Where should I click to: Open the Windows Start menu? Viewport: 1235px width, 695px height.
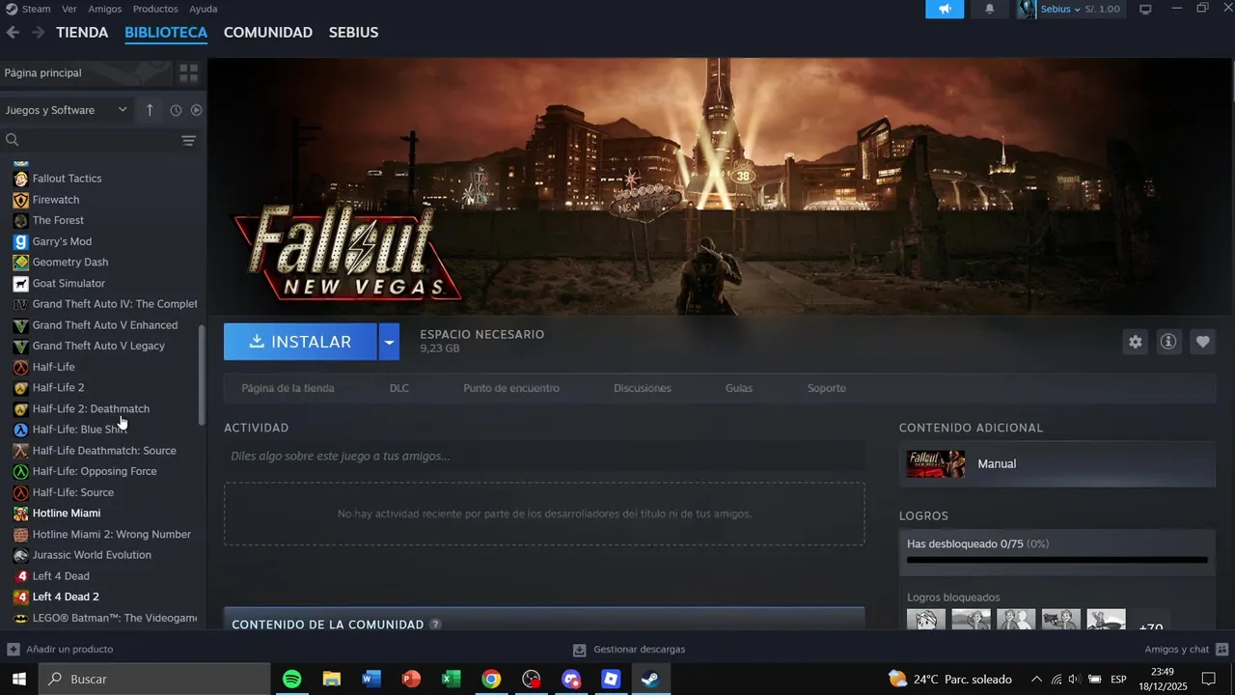18,680
